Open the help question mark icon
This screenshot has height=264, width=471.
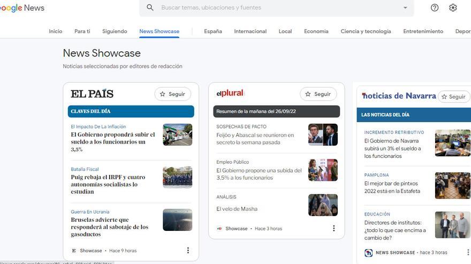click(435, 7)
